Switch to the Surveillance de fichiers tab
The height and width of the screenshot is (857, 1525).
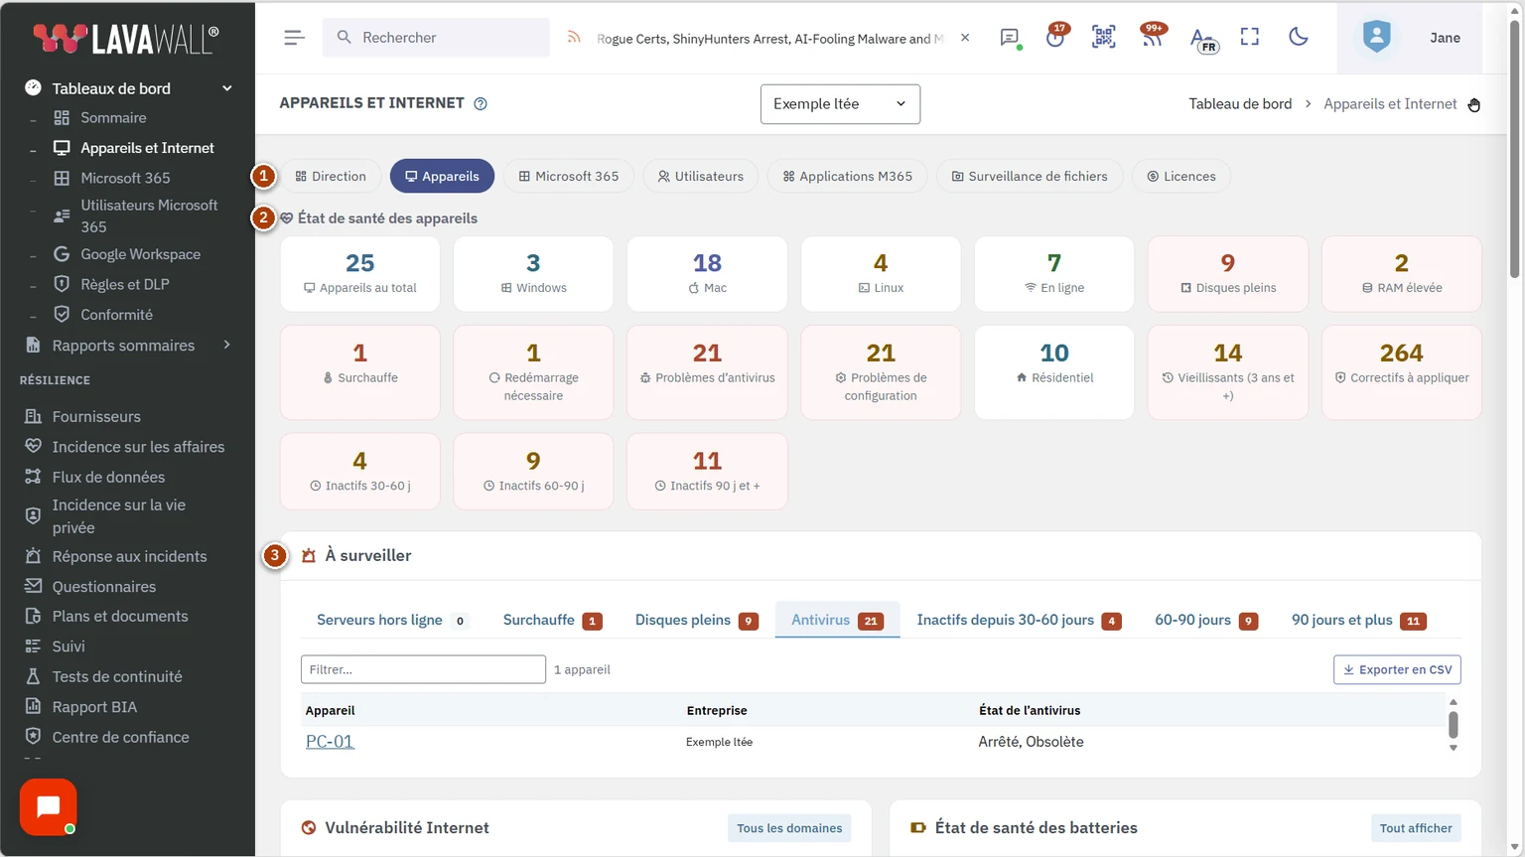pos(1031,176)
